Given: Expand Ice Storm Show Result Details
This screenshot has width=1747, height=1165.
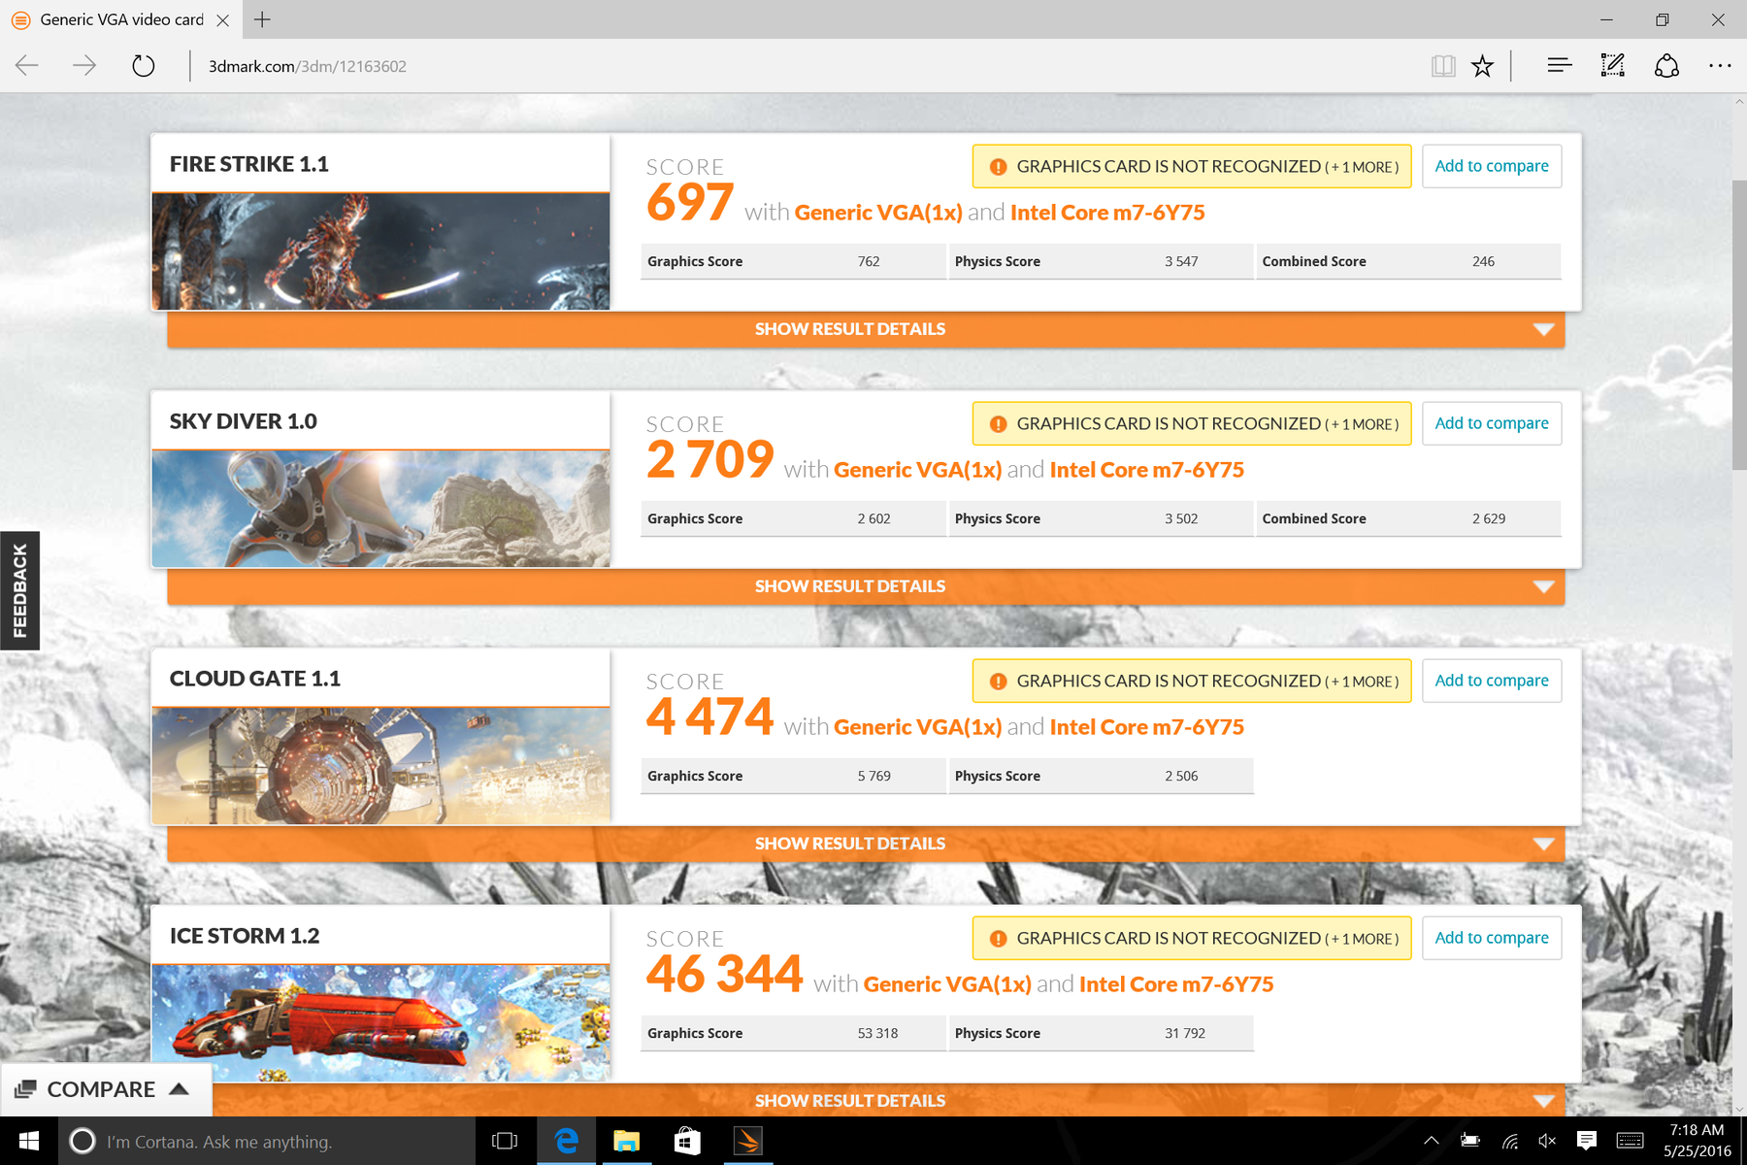Looking at the screenshot, I should click(x=866, y=1100).
